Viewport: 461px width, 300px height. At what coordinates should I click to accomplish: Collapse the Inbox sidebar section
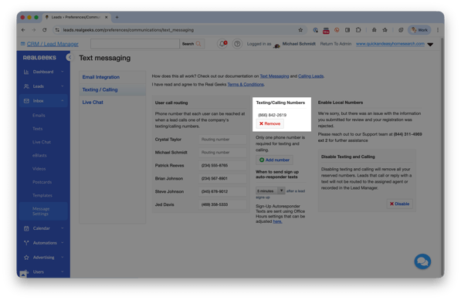43,101
